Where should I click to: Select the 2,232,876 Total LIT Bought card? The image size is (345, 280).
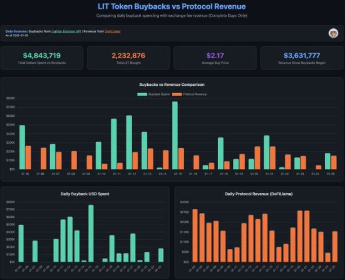(x=128, y=58)
